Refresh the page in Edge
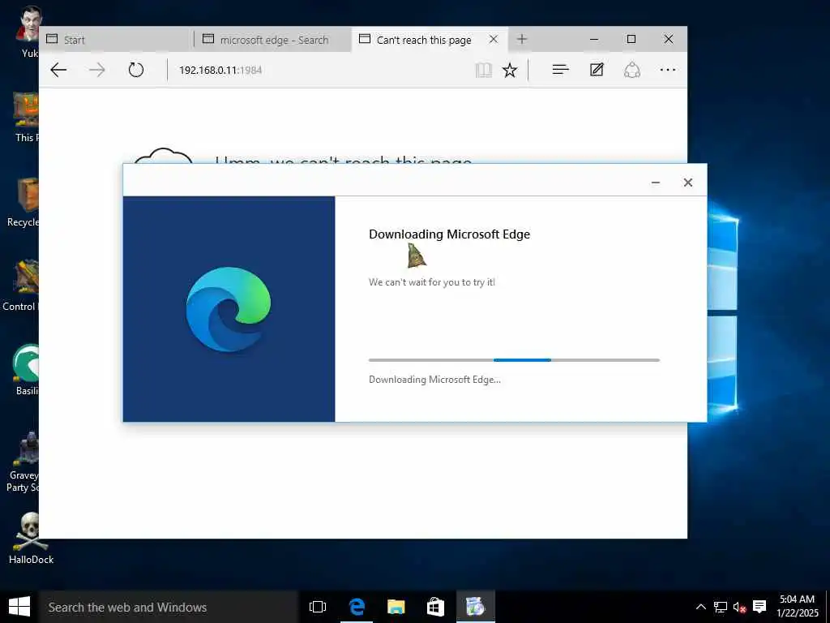Viewport: 830px width, 623px height. (136, 70)
